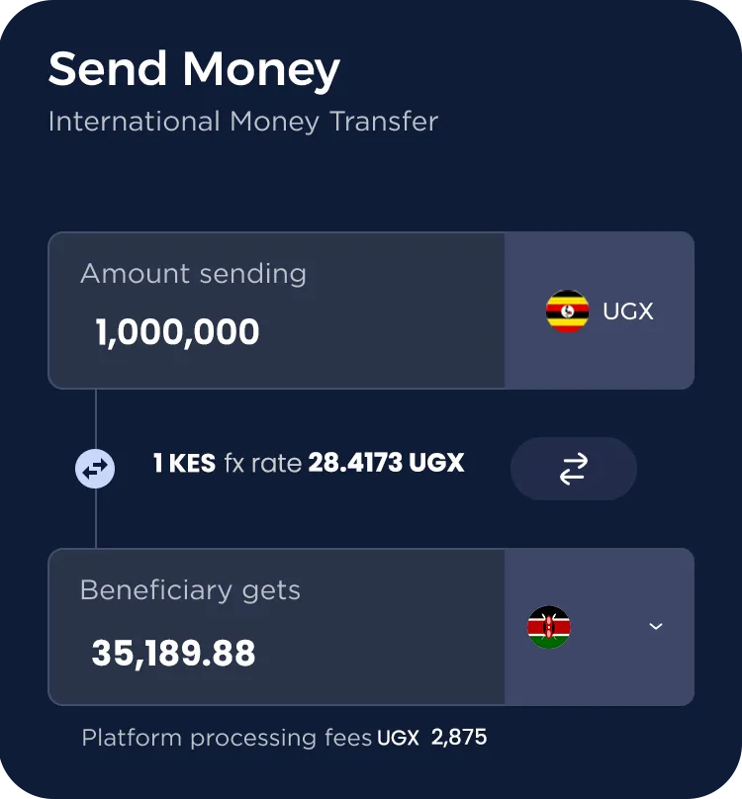Click the fx rate text
Screen dimensions: 742x799
click(262, 463)
